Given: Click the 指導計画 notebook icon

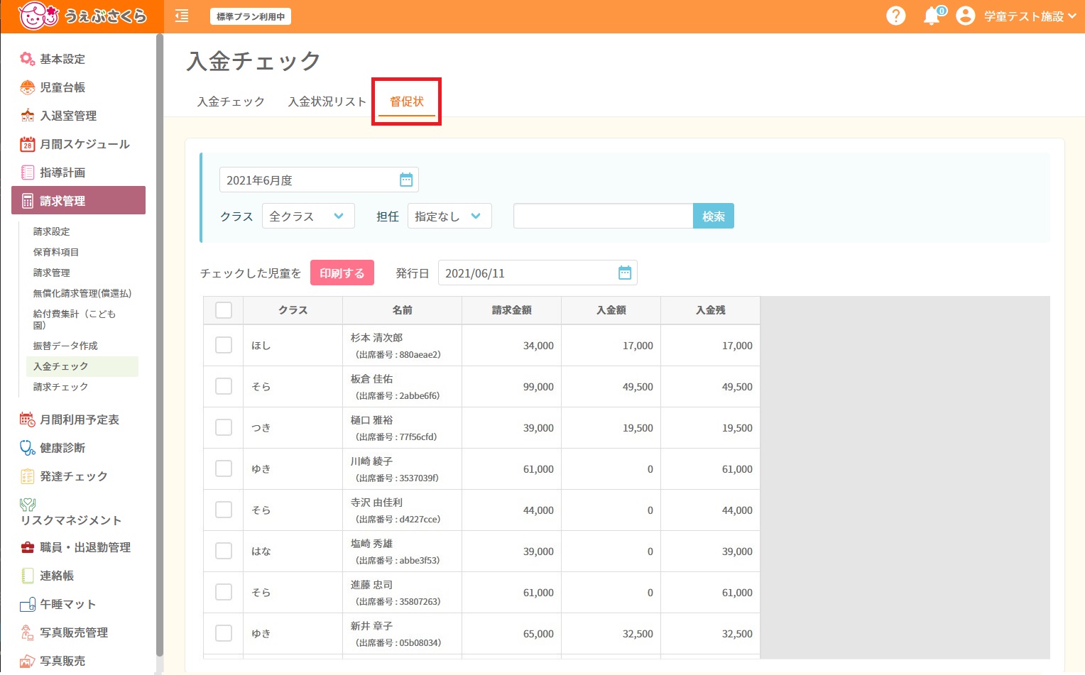Looking at the screenshot, I should click(x=28, y=172).
